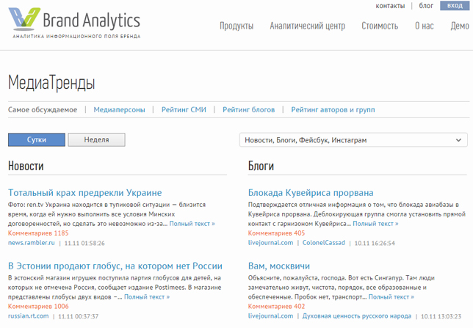473x328 pixels.
Task: Open Духовная ценность русского народа author link
Action: point(357,316)
